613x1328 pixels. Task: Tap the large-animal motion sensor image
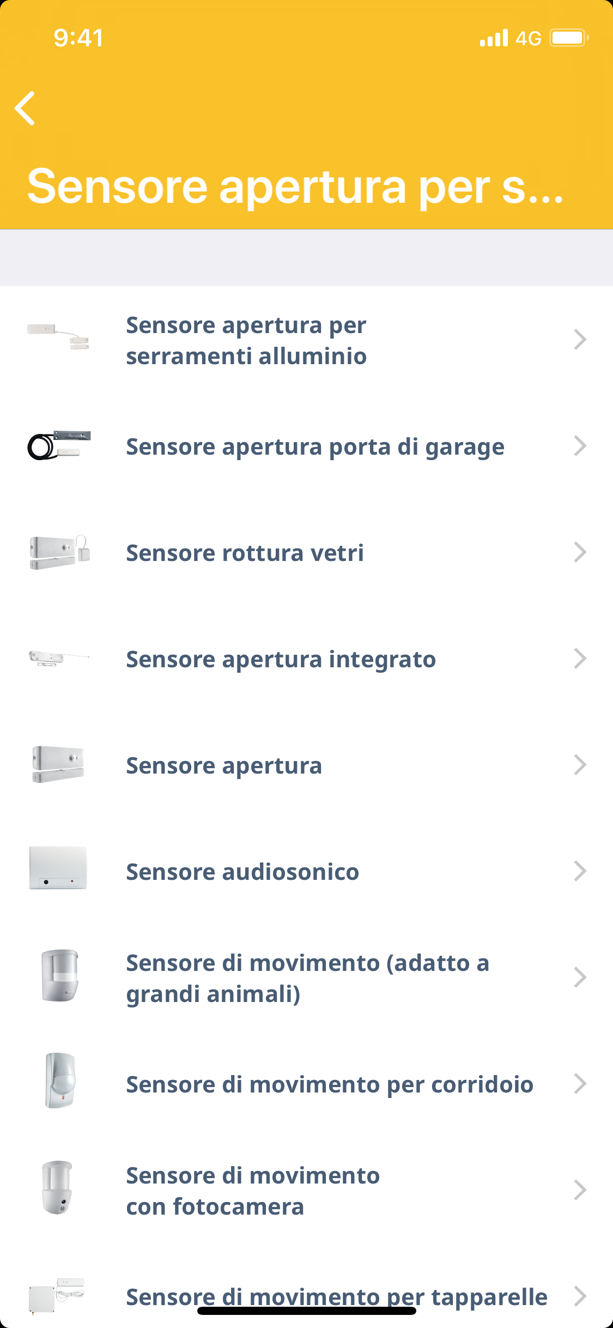60,975
